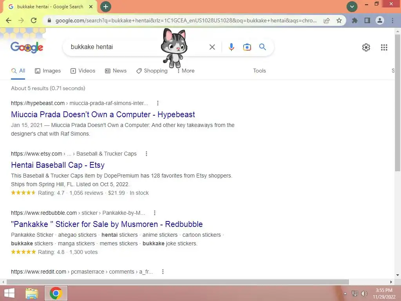The image size is (401, 301).
Task: Search by image camera icon
Action: point(247,47)
